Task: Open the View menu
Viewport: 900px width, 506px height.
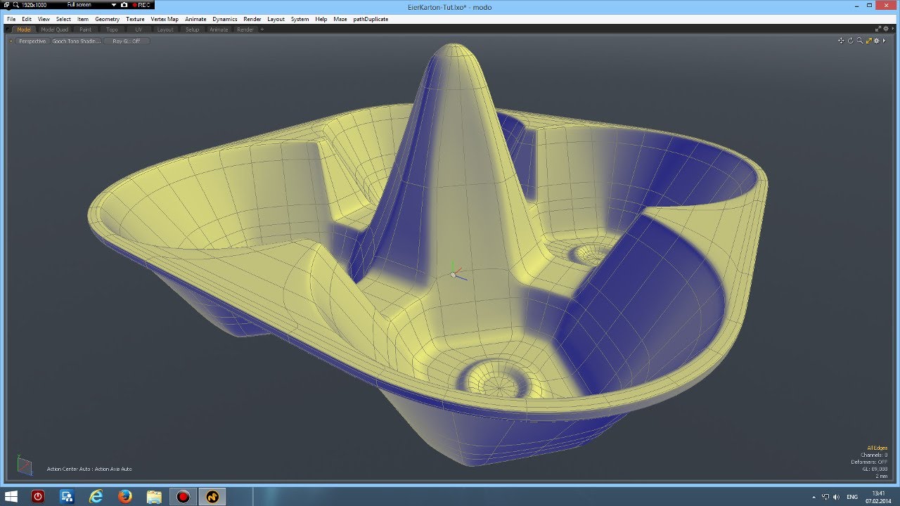Action: pyautogui.click(x=44, y=19)
